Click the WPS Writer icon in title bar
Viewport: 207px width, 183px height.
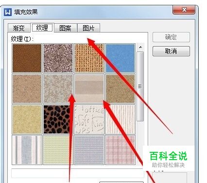[x=8, y=12]
